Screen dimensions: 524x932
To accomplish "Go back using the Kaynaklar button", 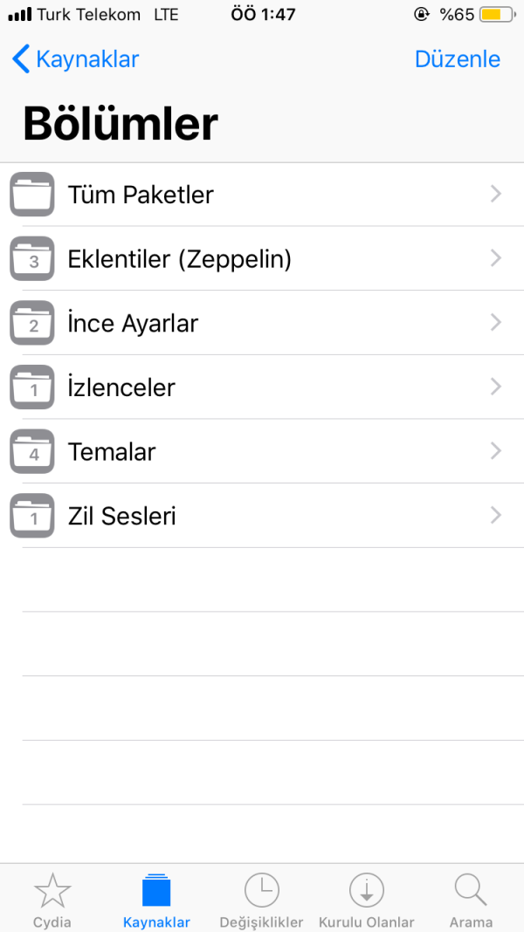I will pyautogui.click(x=73, y=58).
